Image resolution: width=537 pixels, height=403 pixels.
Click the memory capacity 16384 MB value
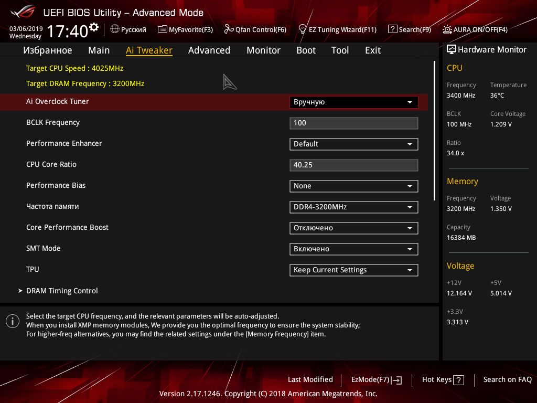coord(461,238)
